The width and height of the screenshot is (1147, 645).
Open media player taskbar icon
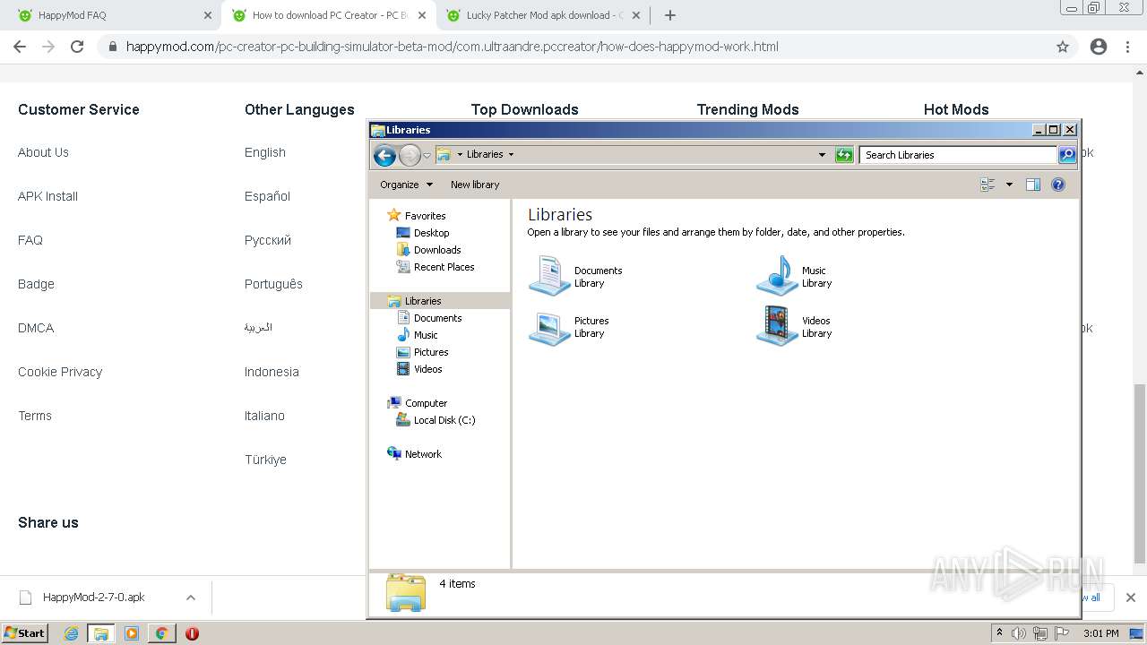pos(132,633)
